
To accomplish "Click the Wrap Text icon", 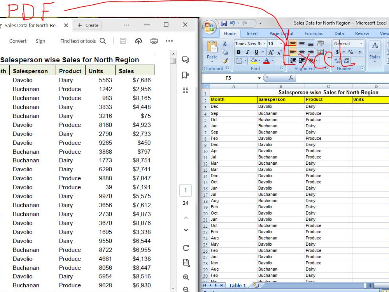I will point(320,44).
